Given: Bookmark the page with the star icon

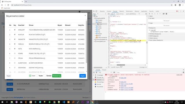Looking at the screenshot, I should click(171, 5).
